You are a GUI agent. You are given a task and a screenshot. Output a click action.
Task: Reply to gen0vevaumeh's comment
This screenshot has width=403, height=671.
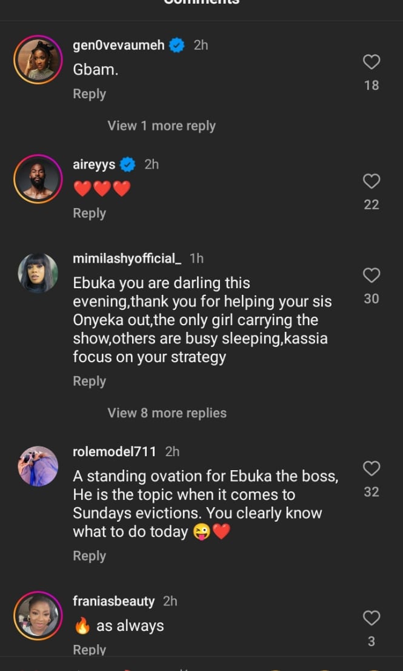click(x=89, y=94)
